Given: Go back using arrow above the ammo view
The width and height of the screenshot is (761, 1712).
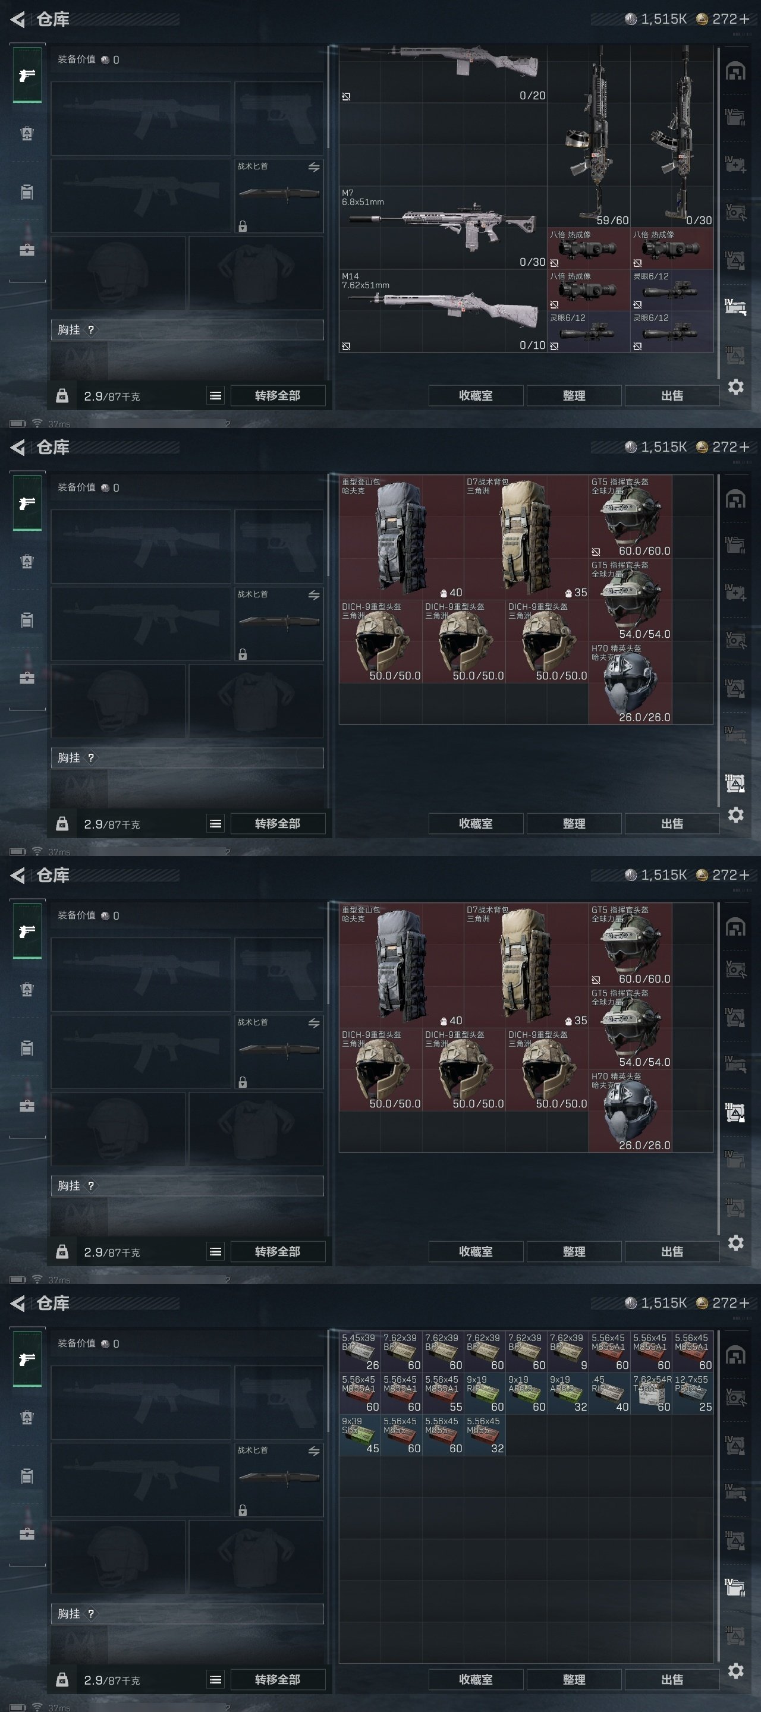Looking at the screenshot, I should pyautogui.click(x=18, y=1303).
